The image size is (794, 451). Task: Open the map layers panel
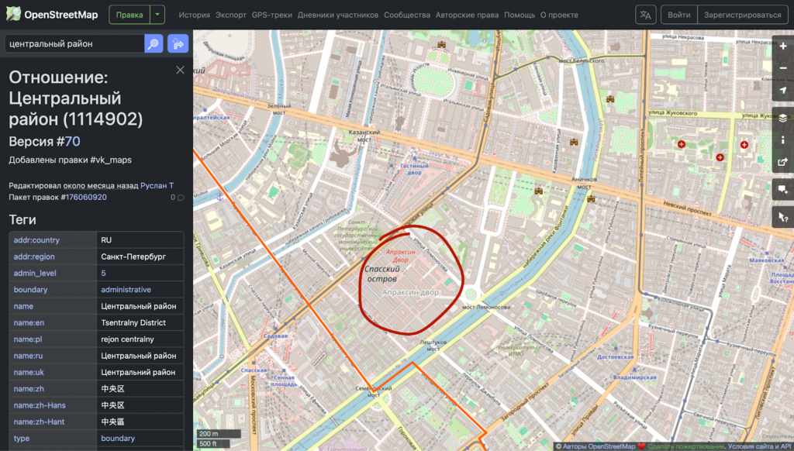click(782, 118)
